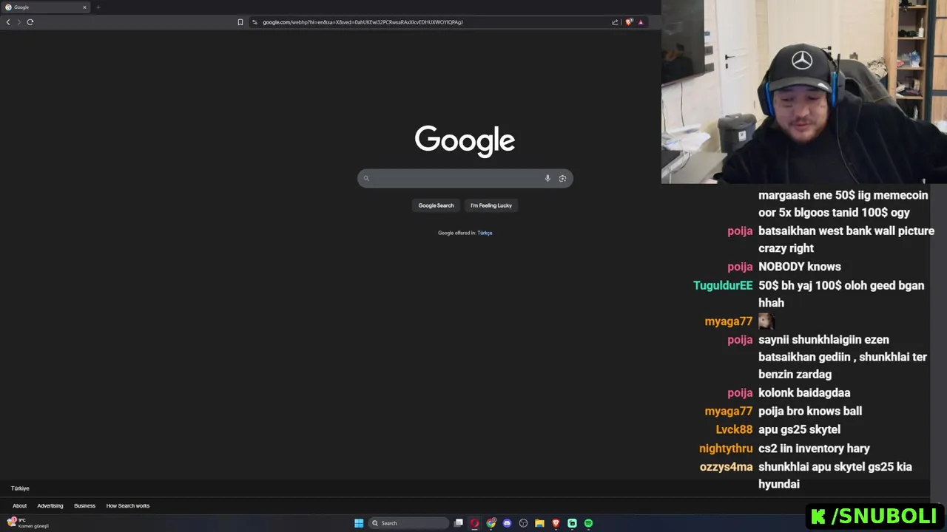
Task: Switch Google language to Türkçe
Action: 485,233
